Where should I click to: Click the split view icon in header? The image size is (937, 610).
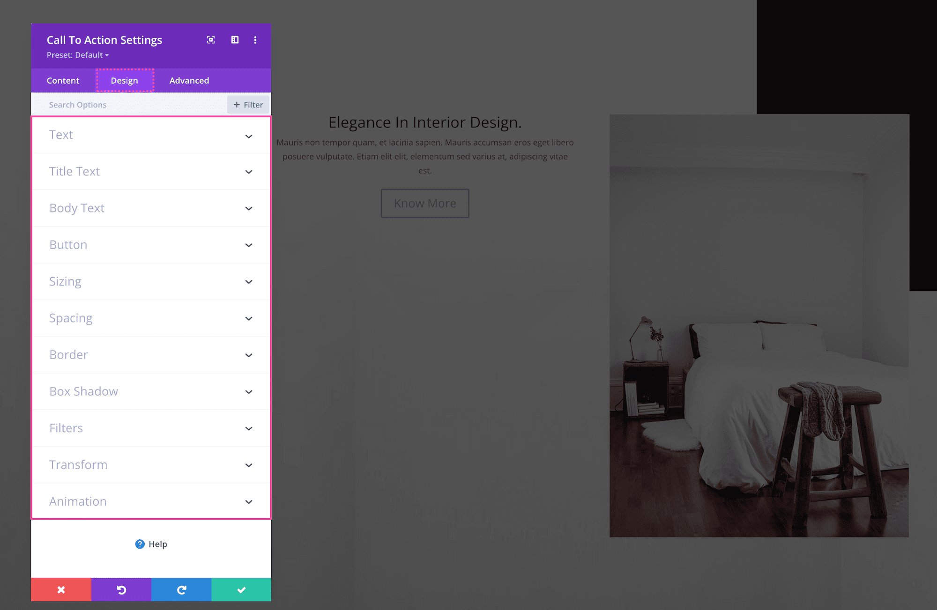pyautogui.click(x=234, y=40)
